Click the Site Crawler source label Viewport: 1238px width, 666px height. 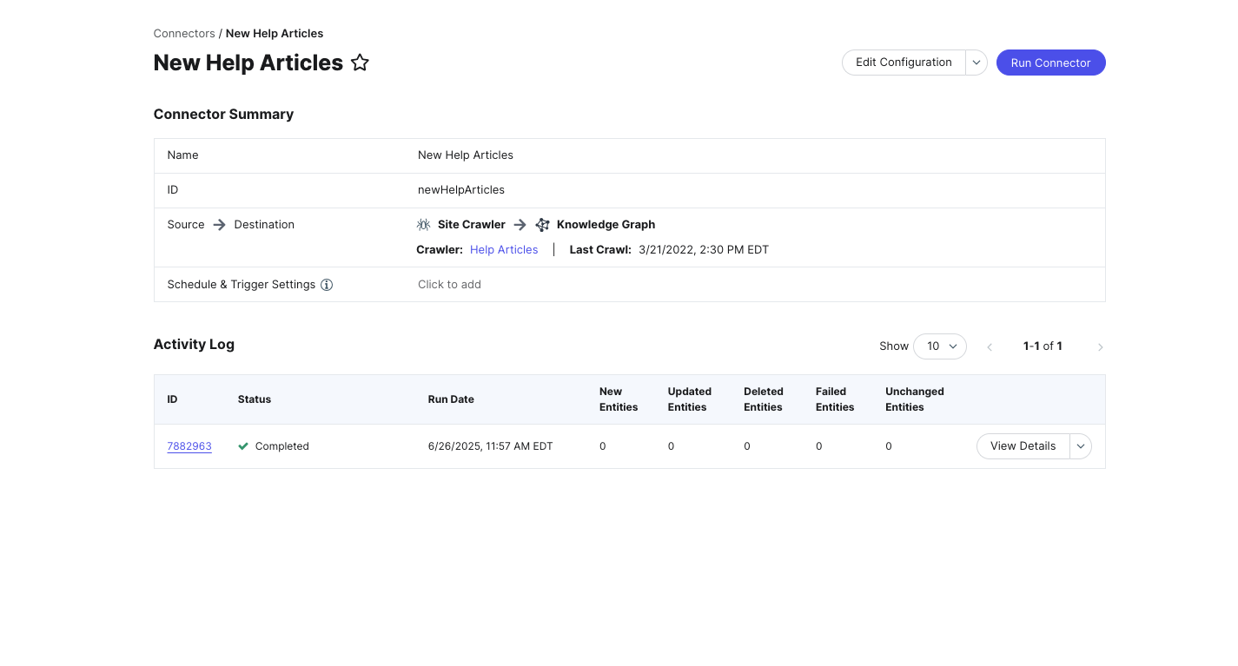coord(472,225)
